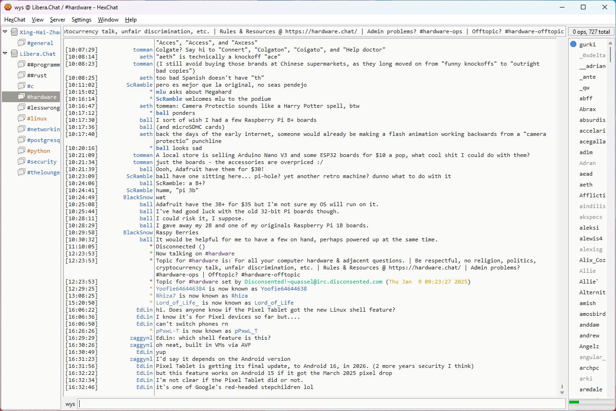The width and height of the screenshot is (616, 411).
Task: Open the Settings menu
Action: pos(82,20)
